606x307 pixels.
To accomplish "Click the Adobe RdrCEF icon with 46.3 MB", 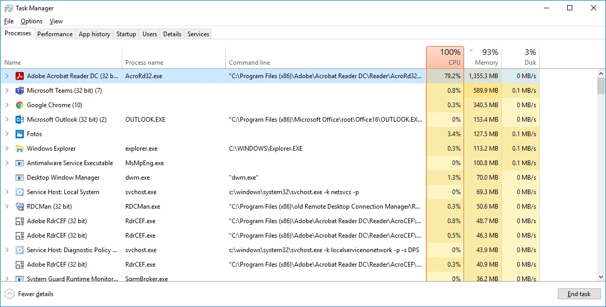I will 19,236.
